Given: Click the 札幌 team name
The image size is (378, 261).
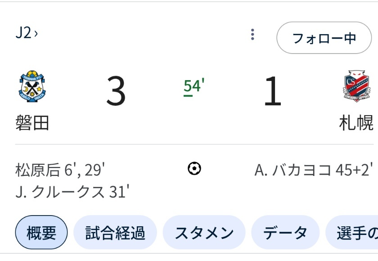Looking at the screenshot, I should coord(356,123).
